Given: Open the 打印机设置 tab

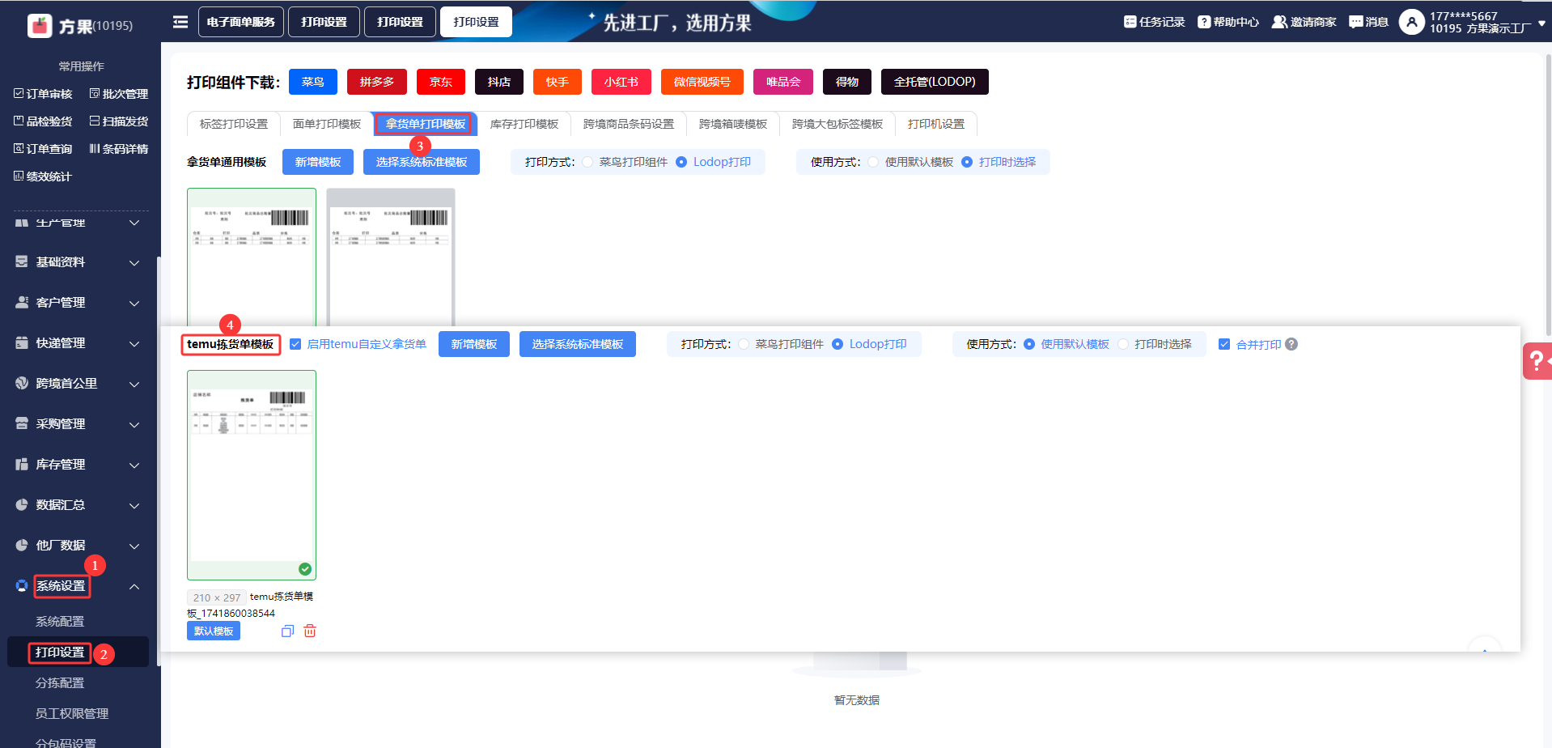Looking at the screenshot, I should click(935, 124).
